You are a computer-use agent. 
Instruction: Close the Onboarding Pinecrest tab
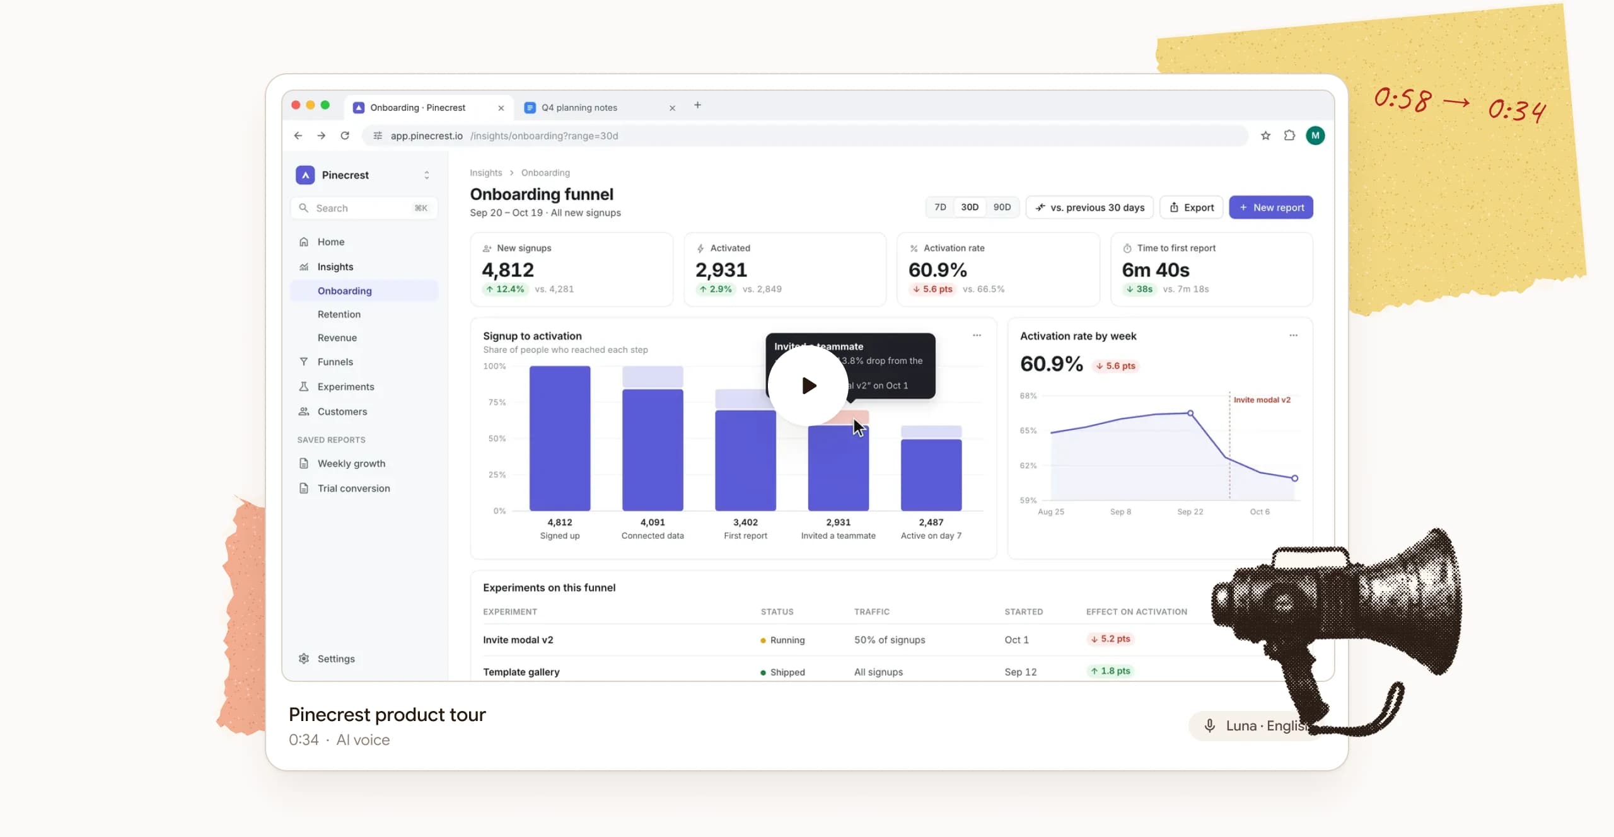tap(501, 108)
